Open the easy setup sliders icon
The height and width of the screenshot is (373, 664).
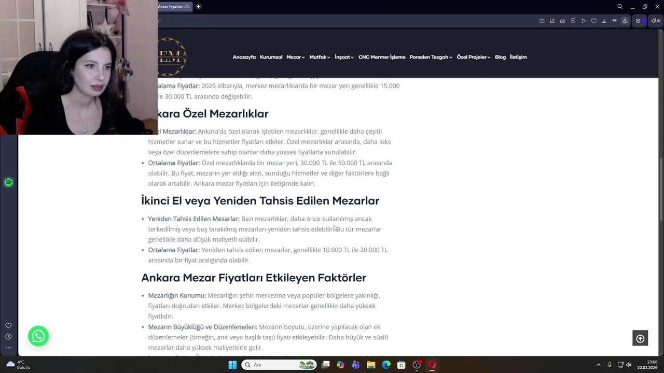615,21
